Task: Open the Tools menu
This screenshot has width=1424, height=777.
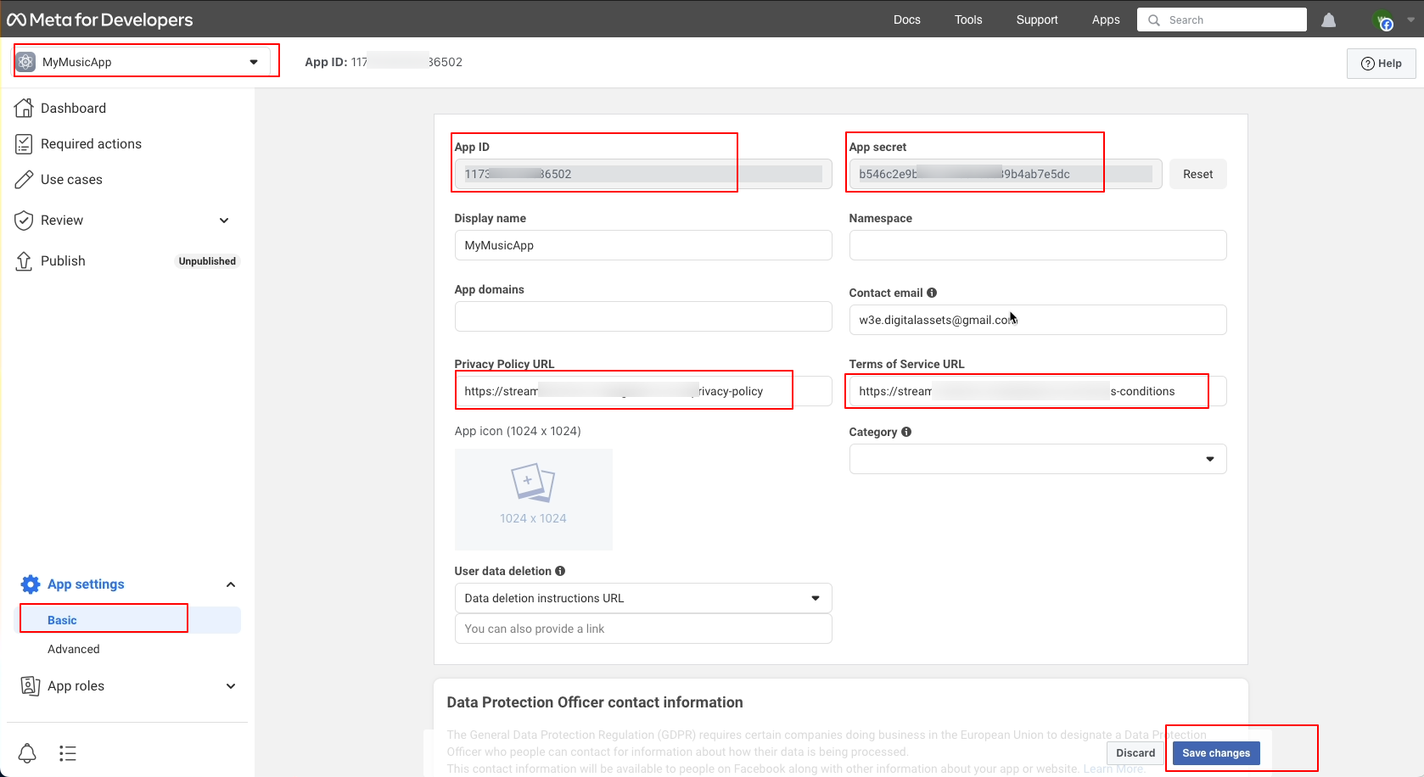Action: pyautogui.click(x=968, y=20)
